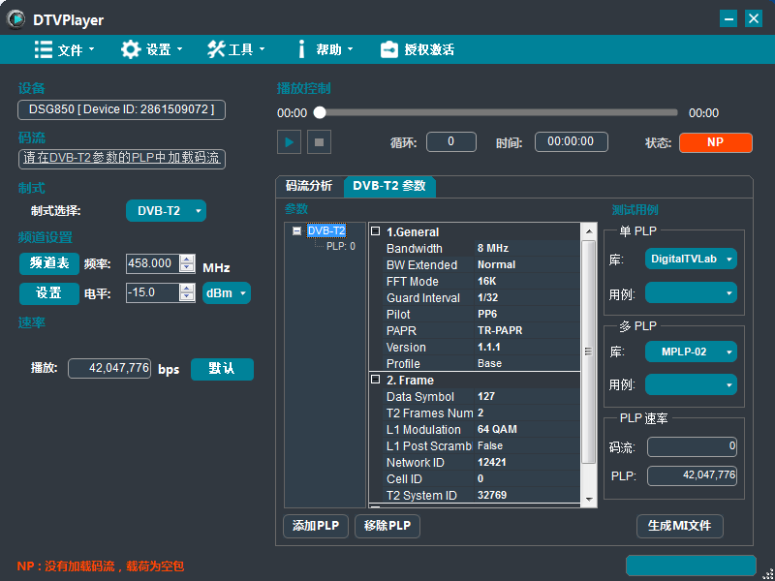
Task: Click the 生成MI文件 button
Action: tap(679, 526)
